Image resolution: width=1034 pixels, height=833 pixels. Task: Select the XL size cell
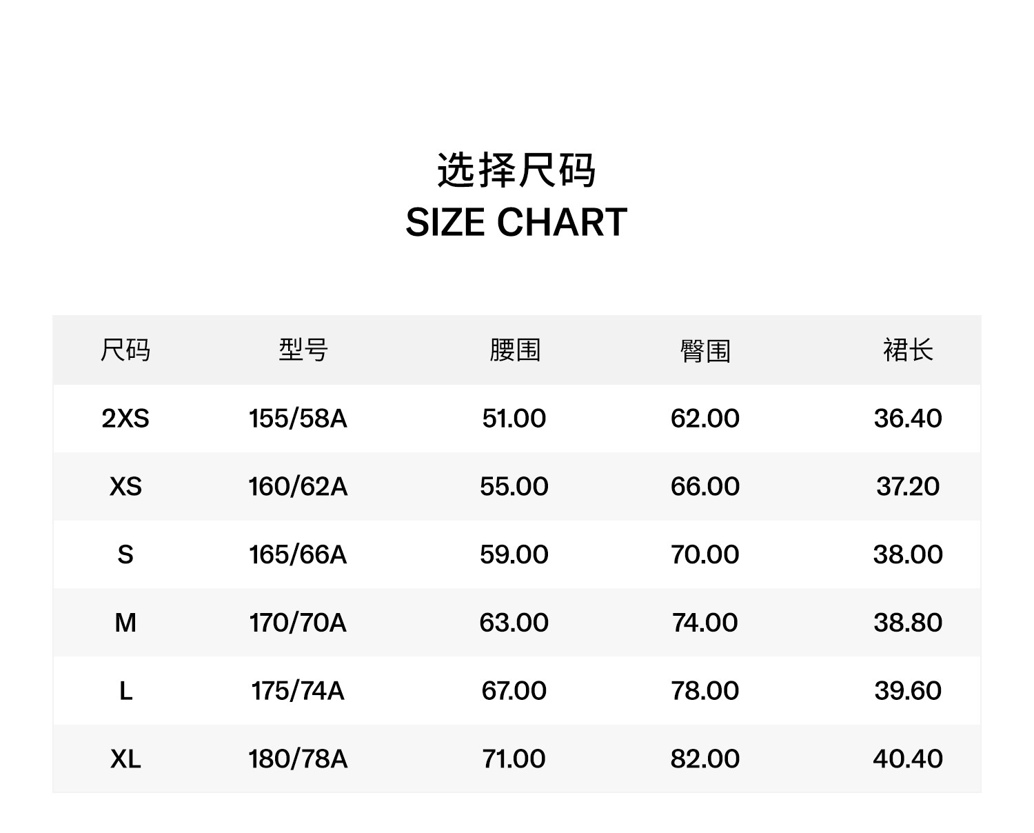[125, 759]
